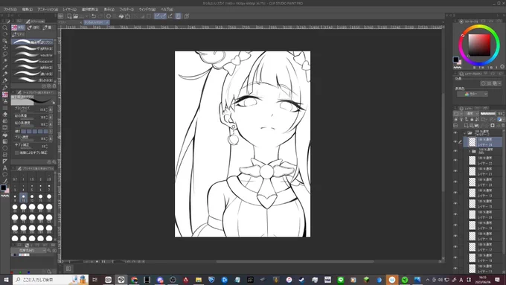Select the Text tool
The height and width of the screenshot is (285, 506).
[5, 168]
